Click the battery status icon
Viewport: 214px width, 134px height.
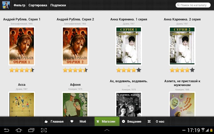pos(211,130)
